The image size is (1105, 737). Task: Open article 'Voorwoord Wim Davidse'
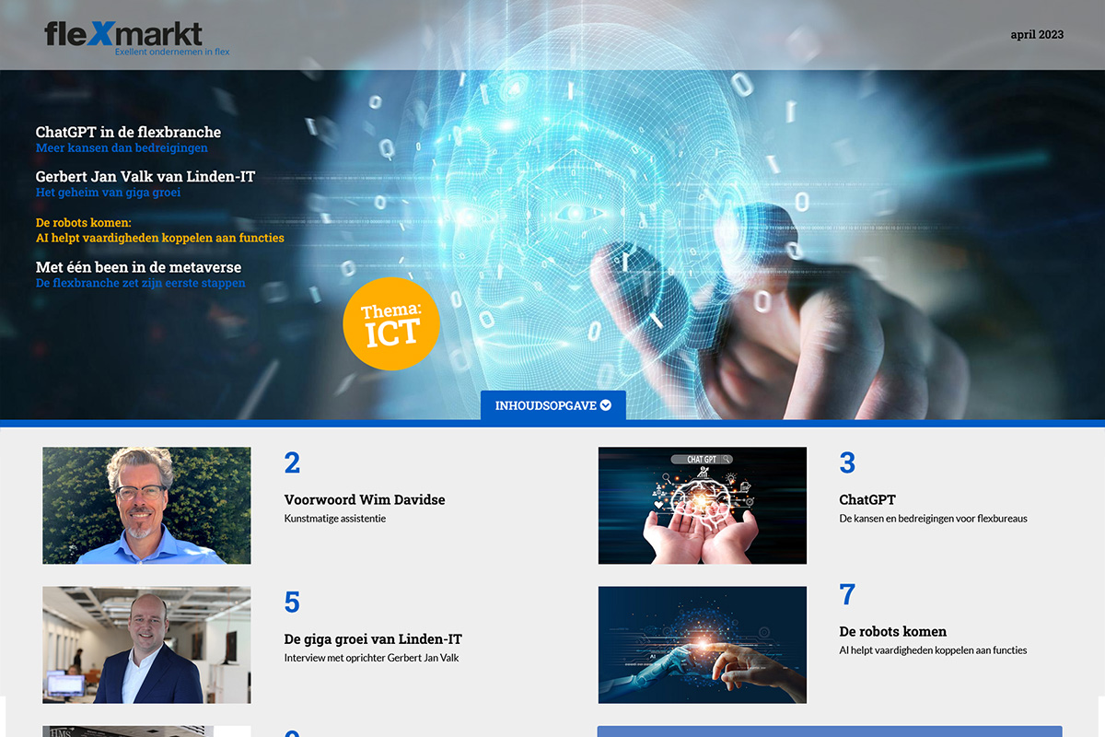[365, 500]
